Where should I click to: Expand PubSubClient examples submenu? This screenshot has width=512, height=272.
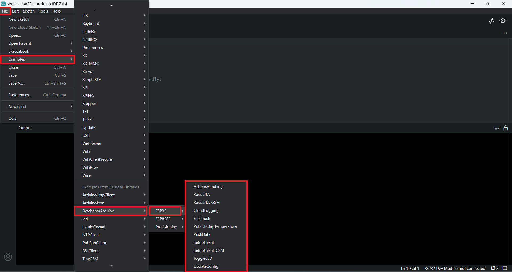[111, 243]
